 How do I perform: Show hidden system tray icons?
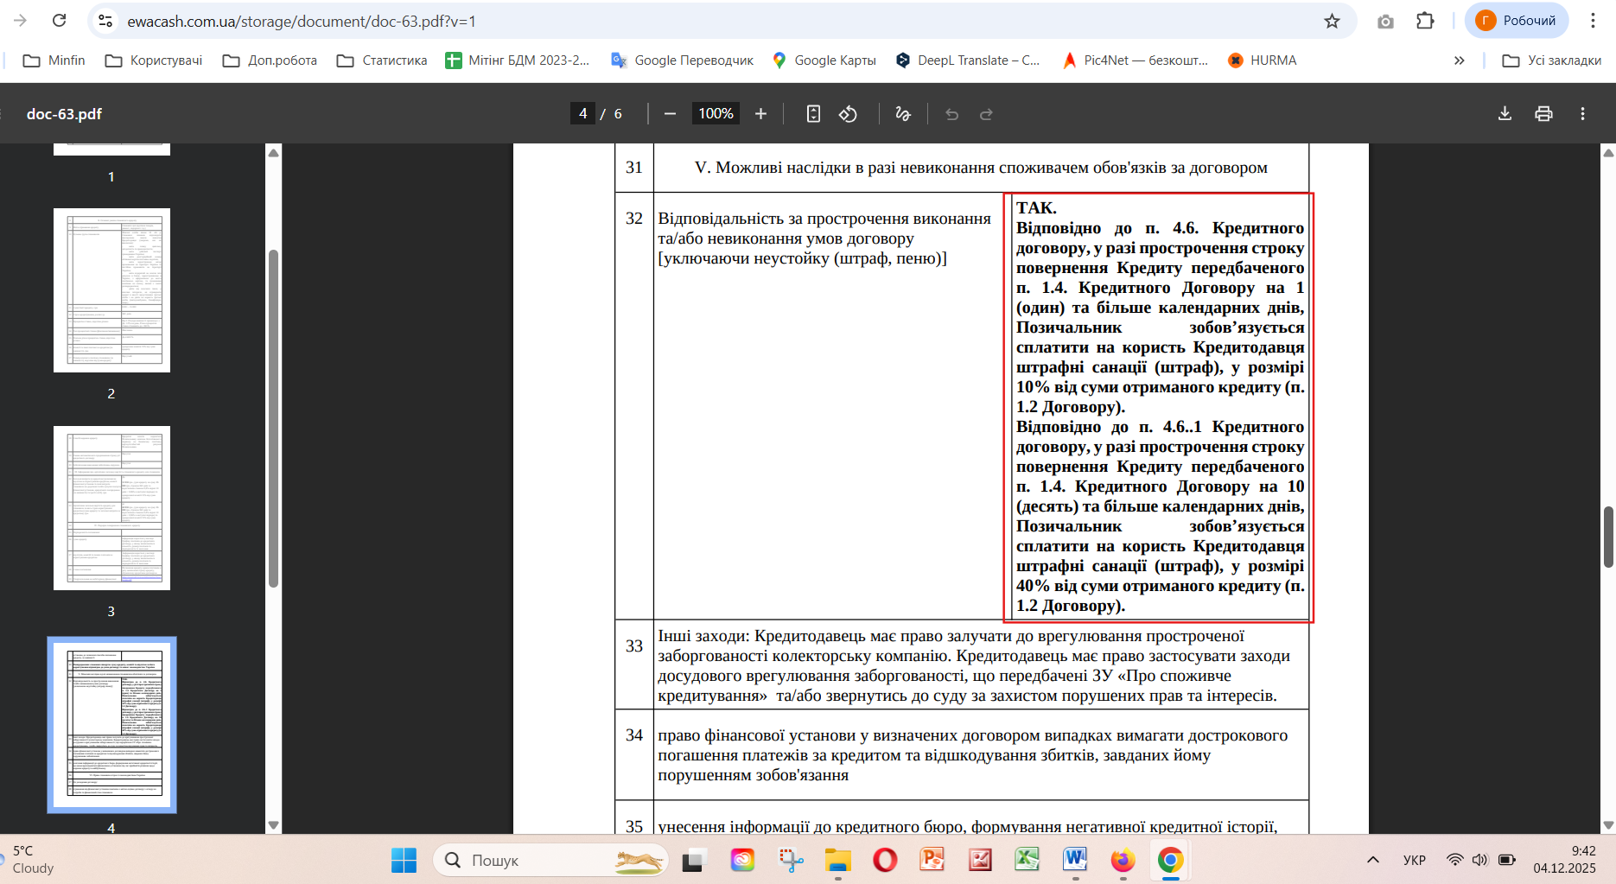tap(1372, 860)
